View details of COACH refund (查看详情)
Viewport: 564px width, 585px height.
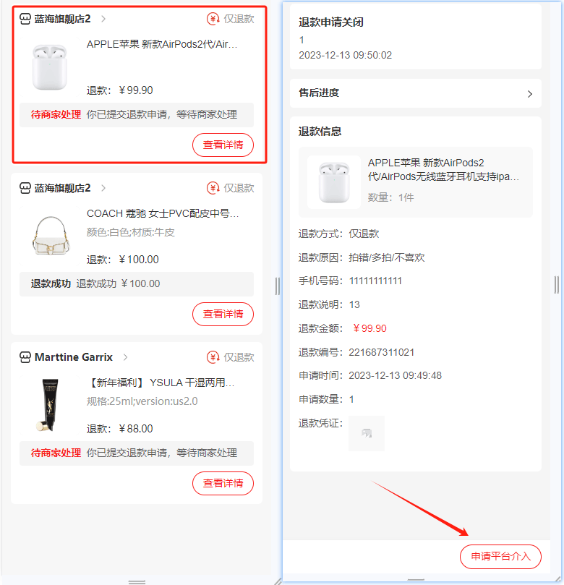point(223,314)
